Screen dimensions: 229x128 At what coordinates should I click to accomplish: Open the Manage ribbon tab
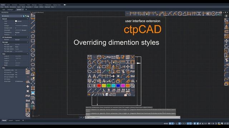click(x=34, y=5)
